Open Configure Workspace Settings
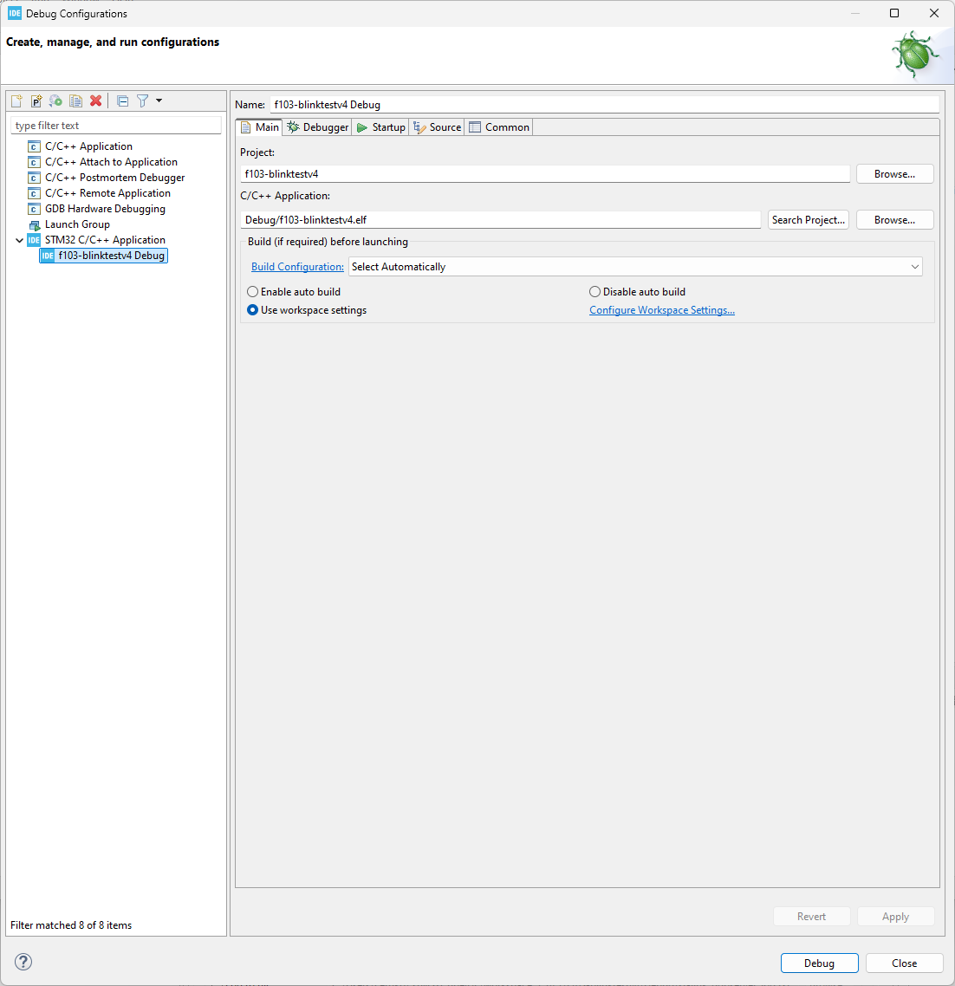955x986 pixels. click(x=662, y=309)
